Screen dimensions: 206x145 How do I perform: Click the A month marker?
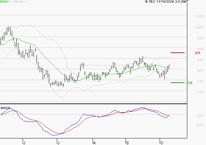94,143
